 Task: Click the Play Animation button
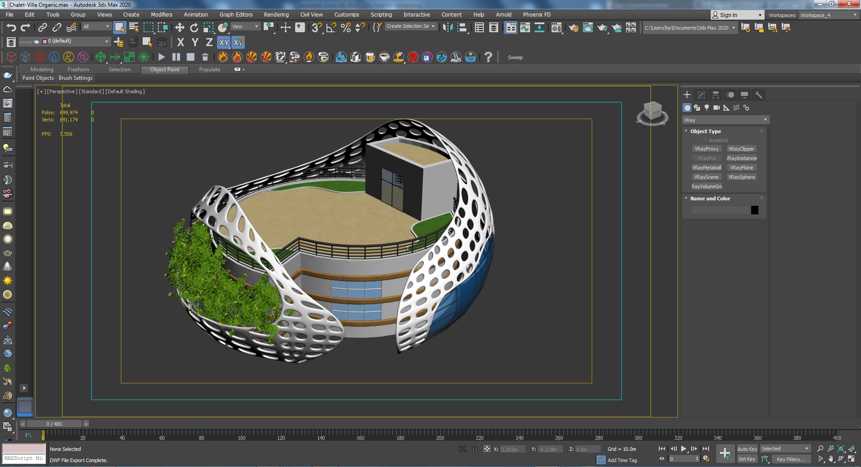(683, 449)
